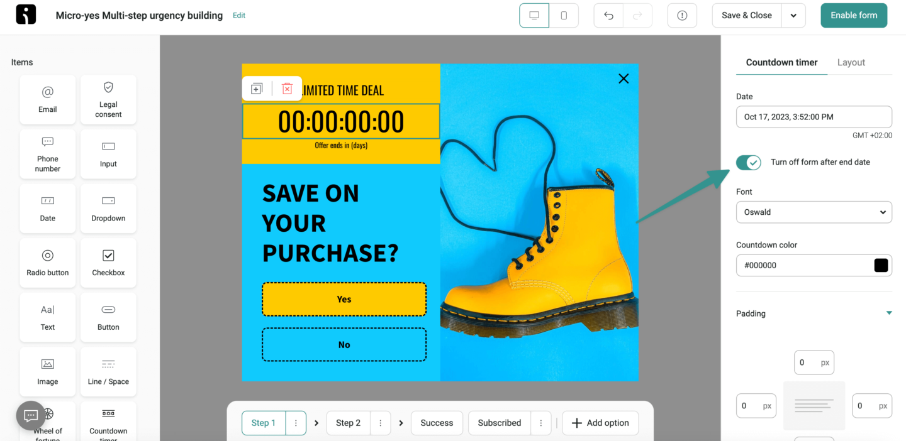Duplicate the selected countdown element
The width and height of the screenshot is (906, 441).
click(x=257, y=89)
